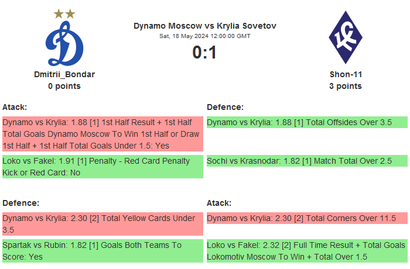
Task: Select Total Offsides Over 3.5 bet
Action: (x=307, y=122)
